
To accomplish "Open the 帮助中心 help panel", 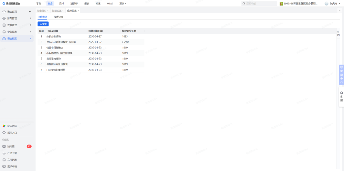I will (x=341, y=75).
